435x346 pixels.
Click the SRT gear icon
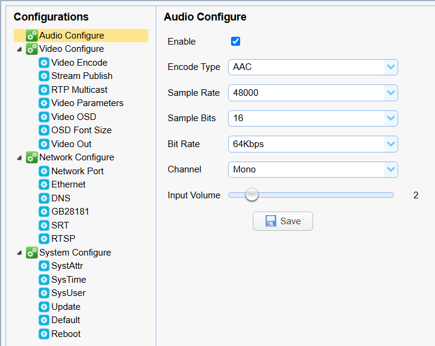coord(44,225)
